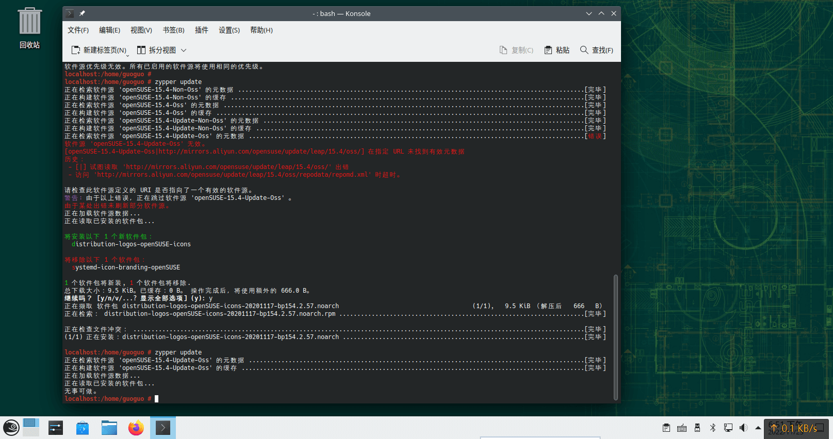The height and width of the screenshot is (439, 833).
Task: Launch Discover software center from taskbar
Action: 83,428
